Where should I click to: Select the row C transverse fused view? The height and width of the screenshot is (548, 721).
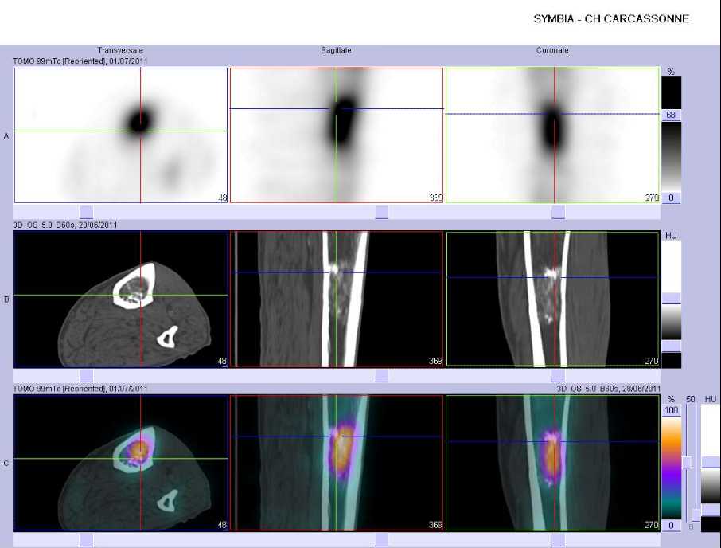coord(121,463)
